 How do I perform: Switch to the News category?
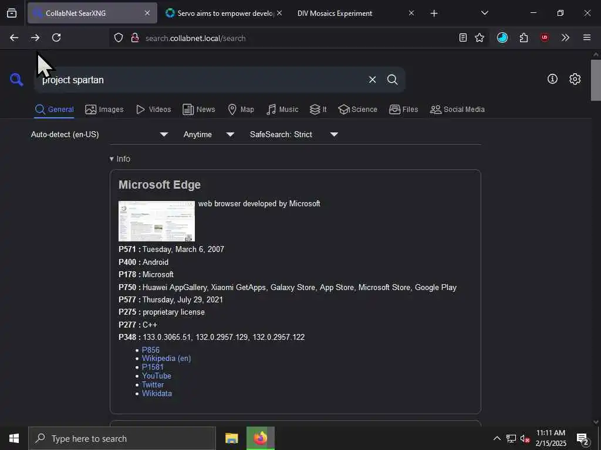pos(198,110)
